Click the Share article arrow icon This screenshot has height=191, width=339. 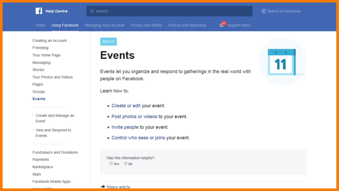tap(103, 187)
